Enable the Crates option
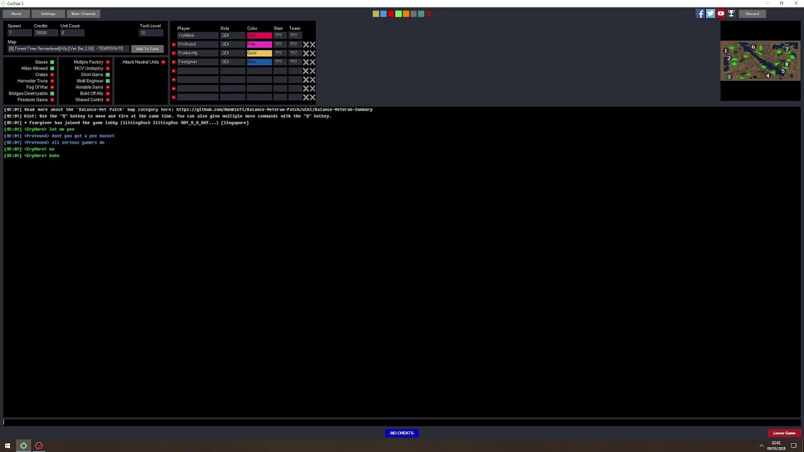The width and height of the screenshot is (804, 452). [52, 75]
